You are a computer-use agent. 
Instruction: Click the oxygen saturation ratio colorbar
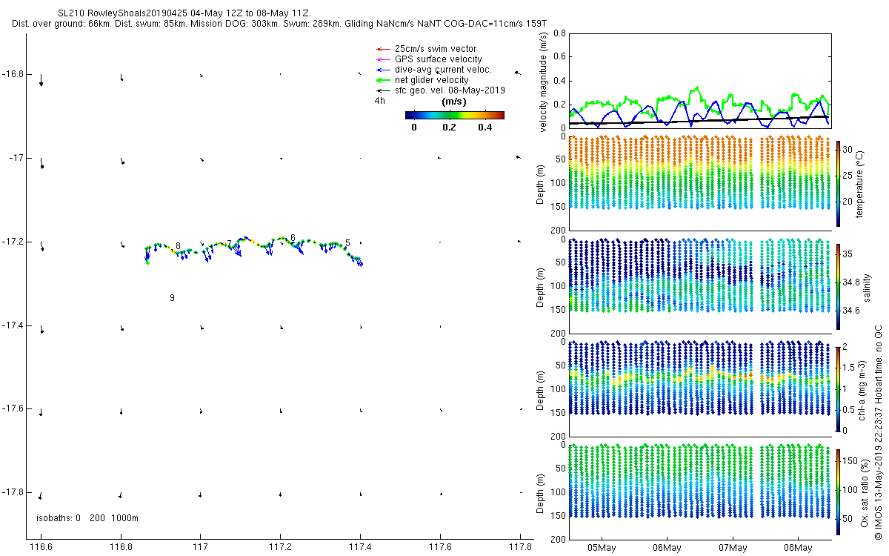coord(838,492)
